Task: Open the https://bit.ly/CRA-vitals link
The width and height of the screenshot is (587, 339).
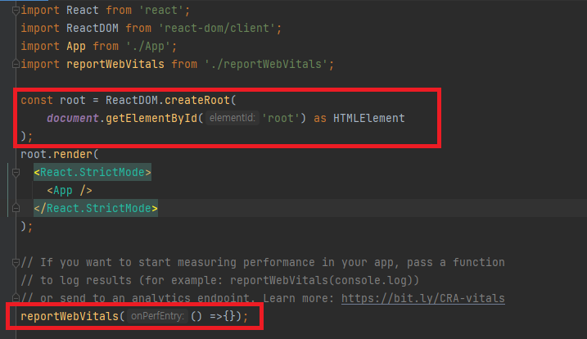Action: tap(423, 298)
